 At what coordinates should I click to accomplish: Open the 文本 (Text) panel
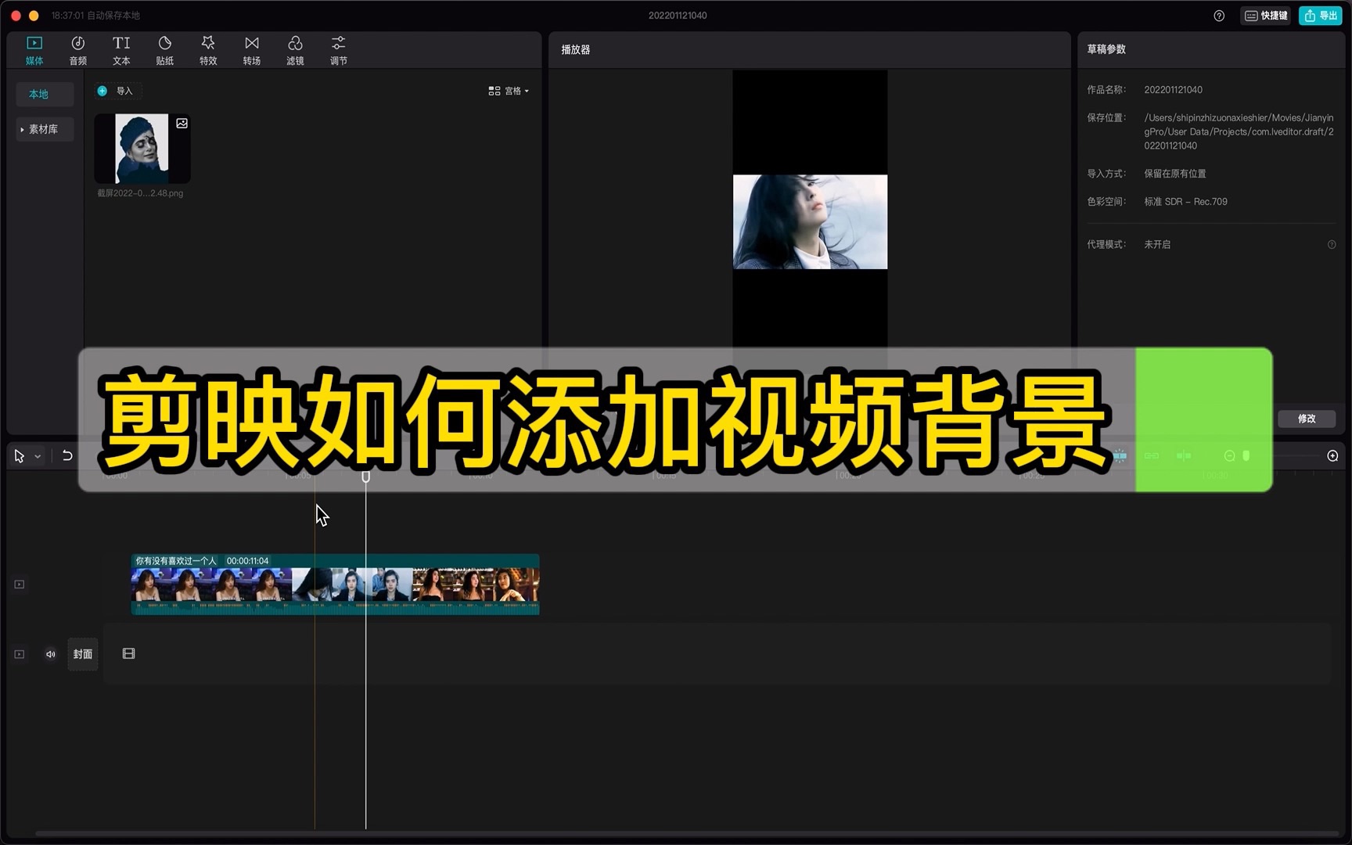point(121,49)
